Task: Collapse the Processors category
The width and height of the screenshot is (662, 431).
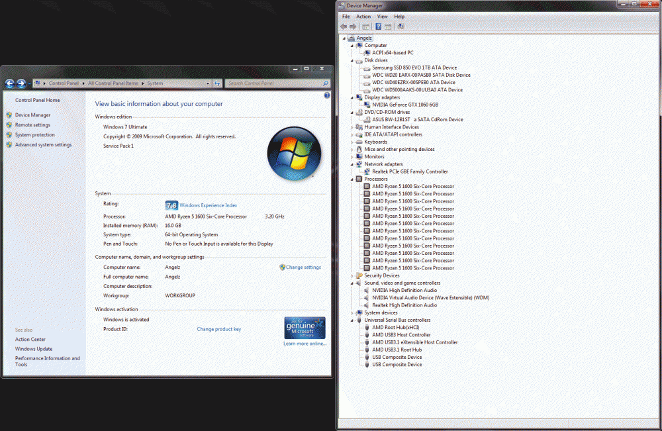Action: pos(352,179)
